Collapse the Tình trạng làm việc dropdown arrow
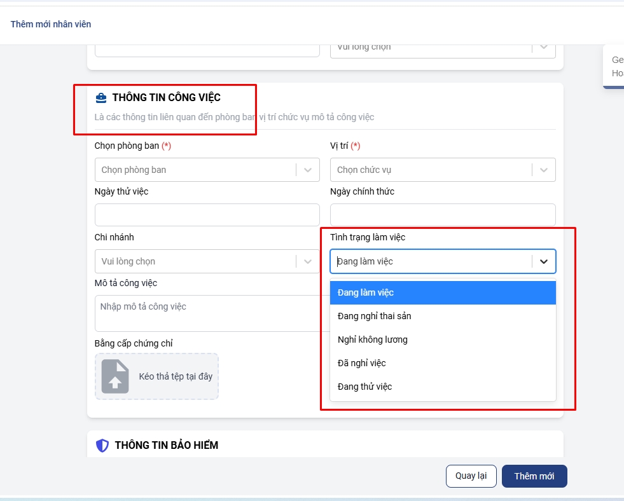The width and height of the screenshot is (624, 501). (x=543, y=261)
